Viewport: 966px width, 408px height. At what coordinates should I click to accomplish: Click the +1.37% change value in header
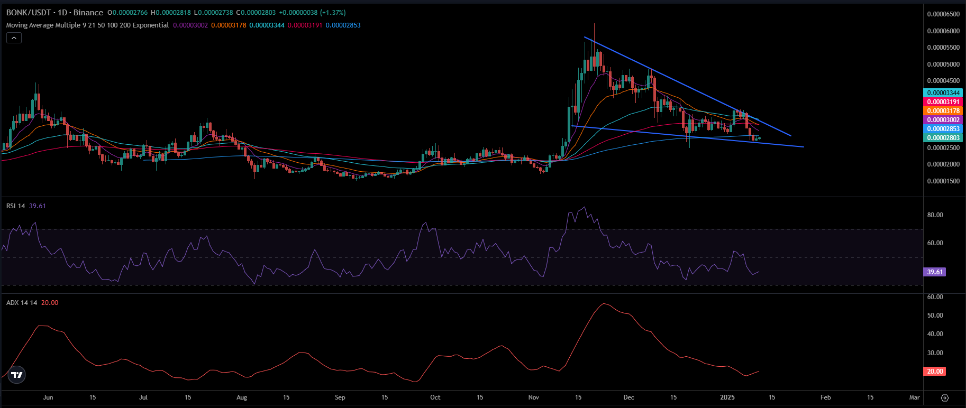[x=333, y=12]
